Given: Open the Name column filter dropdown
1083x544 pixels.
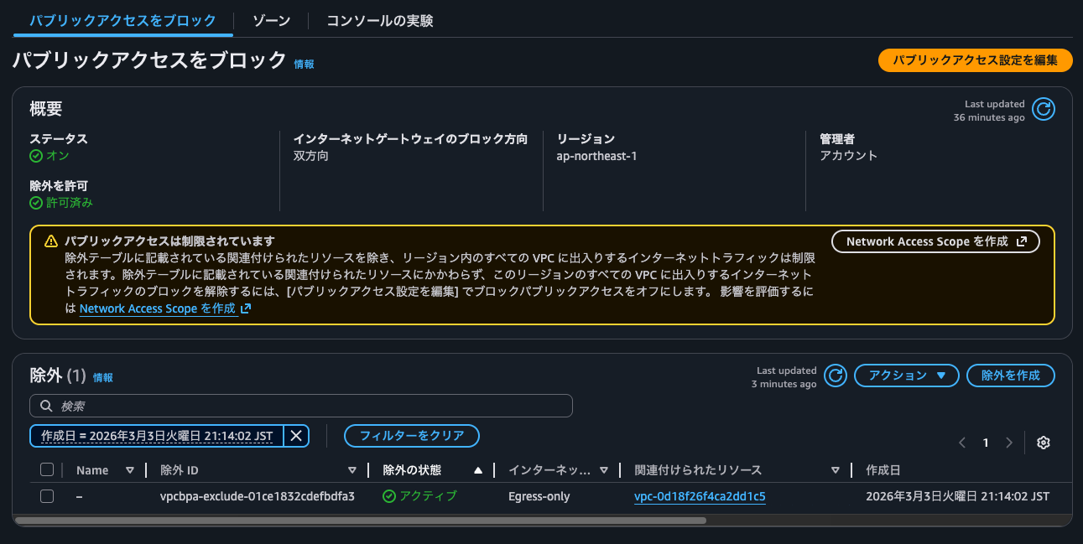Looking at the screenshot, I should click(x=131, y=469).
